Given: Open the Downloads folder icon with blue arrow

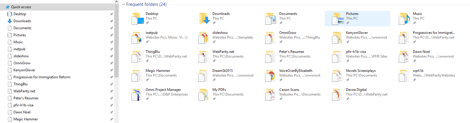Looking at the screenshot, I should 204,18.
